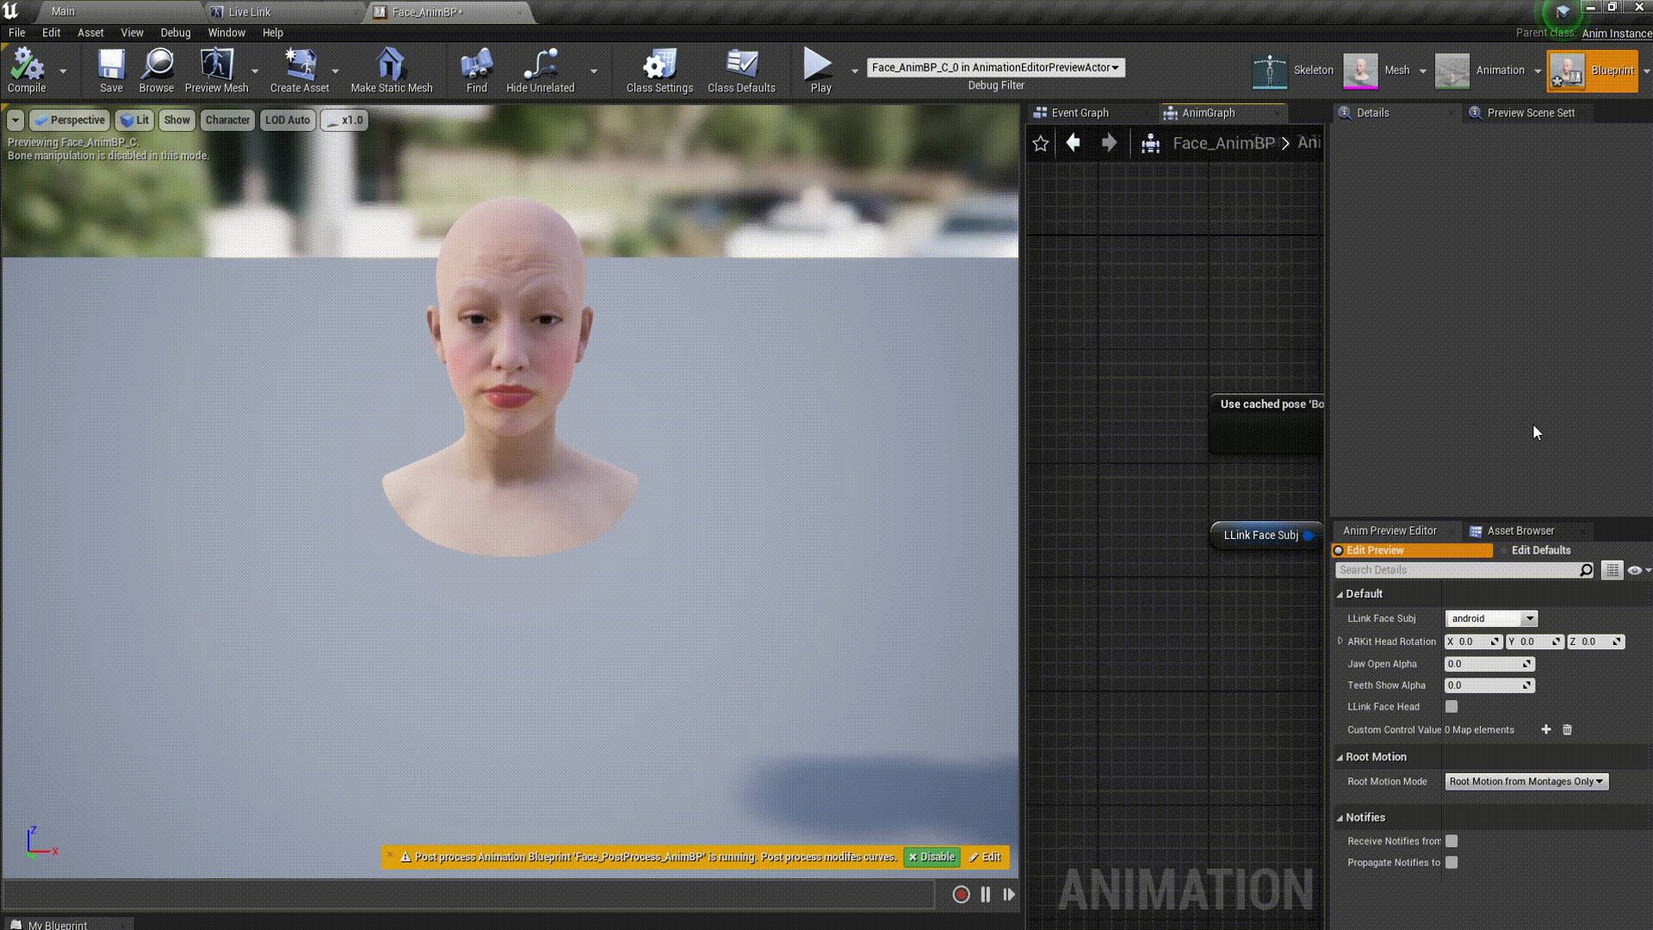This screenshot has height=930, width=1653.
Task: Open Preview Mesh tool
Action: tap(216, 69)
